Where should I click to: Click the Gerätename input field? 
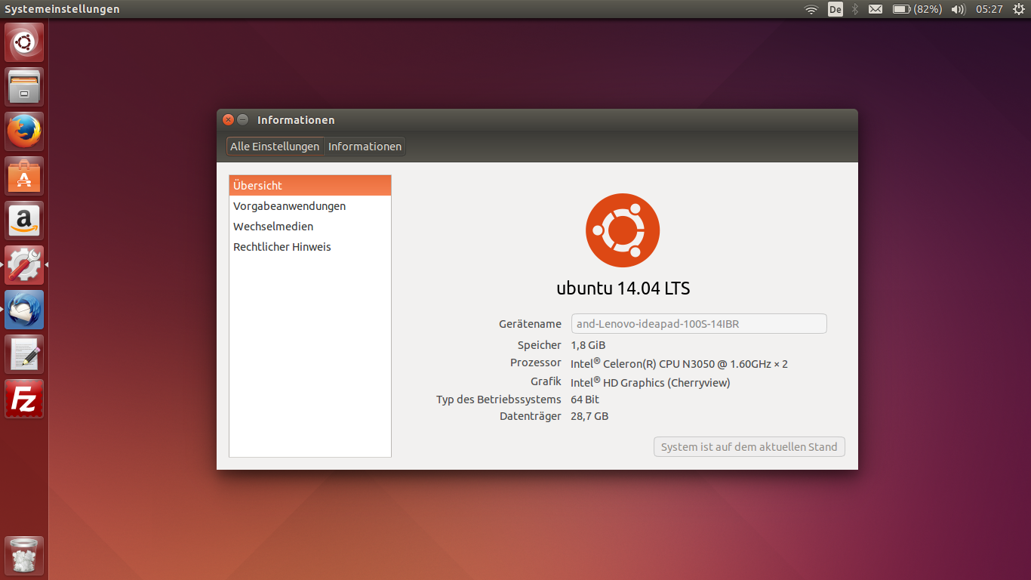699,324
